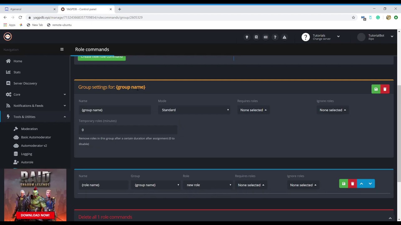Viewport: 401px width, 225px height.
Task: Click the warning triangle icon in header
Action: (x=284, y=37)
